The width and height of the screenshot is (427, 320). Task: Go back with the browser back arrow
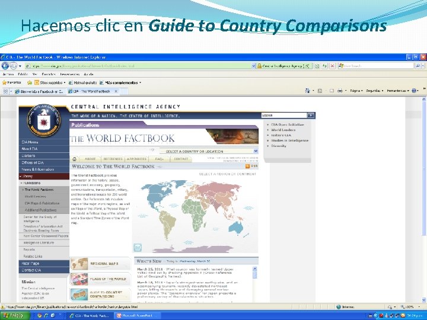[x=5, y=66]
